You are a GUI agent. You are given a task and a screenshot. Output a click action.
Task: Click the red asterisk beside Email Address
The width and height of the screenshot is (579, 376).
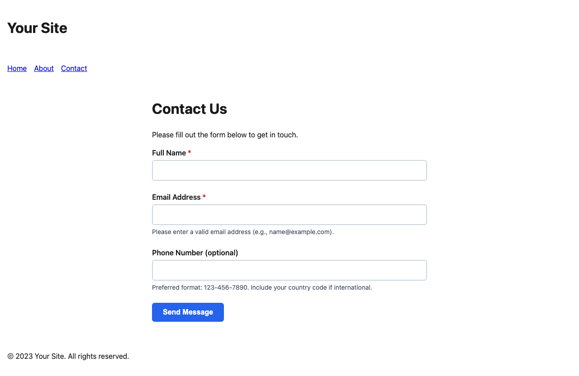[204, 197]
